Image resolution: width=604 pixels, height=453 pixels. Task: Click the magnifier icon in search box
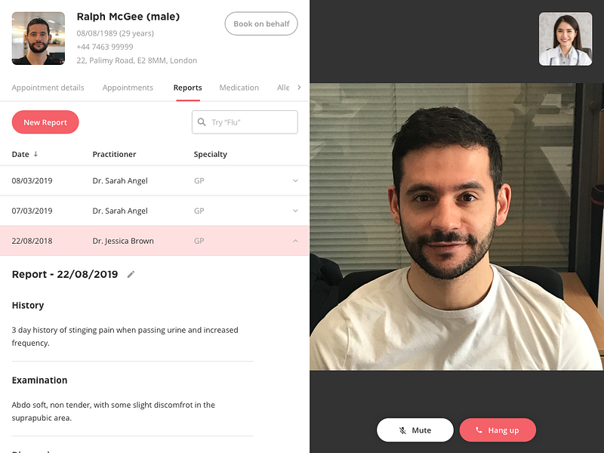(x=202, y=122)
